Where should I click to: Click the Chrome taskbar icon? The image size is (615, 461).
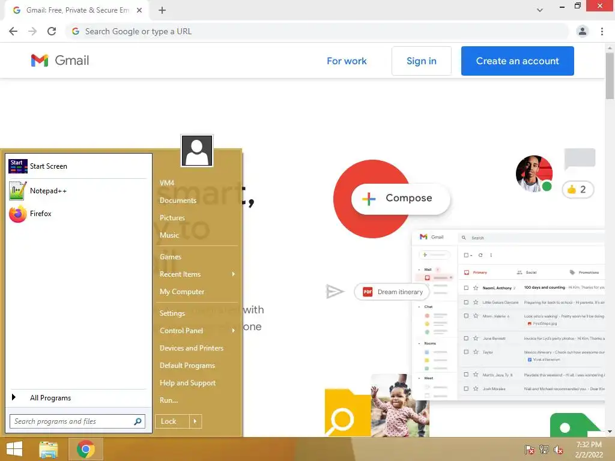point(85,449)
